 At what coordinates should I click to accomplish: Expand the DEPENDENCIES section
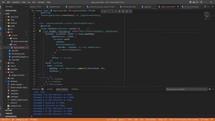(16, 117)
